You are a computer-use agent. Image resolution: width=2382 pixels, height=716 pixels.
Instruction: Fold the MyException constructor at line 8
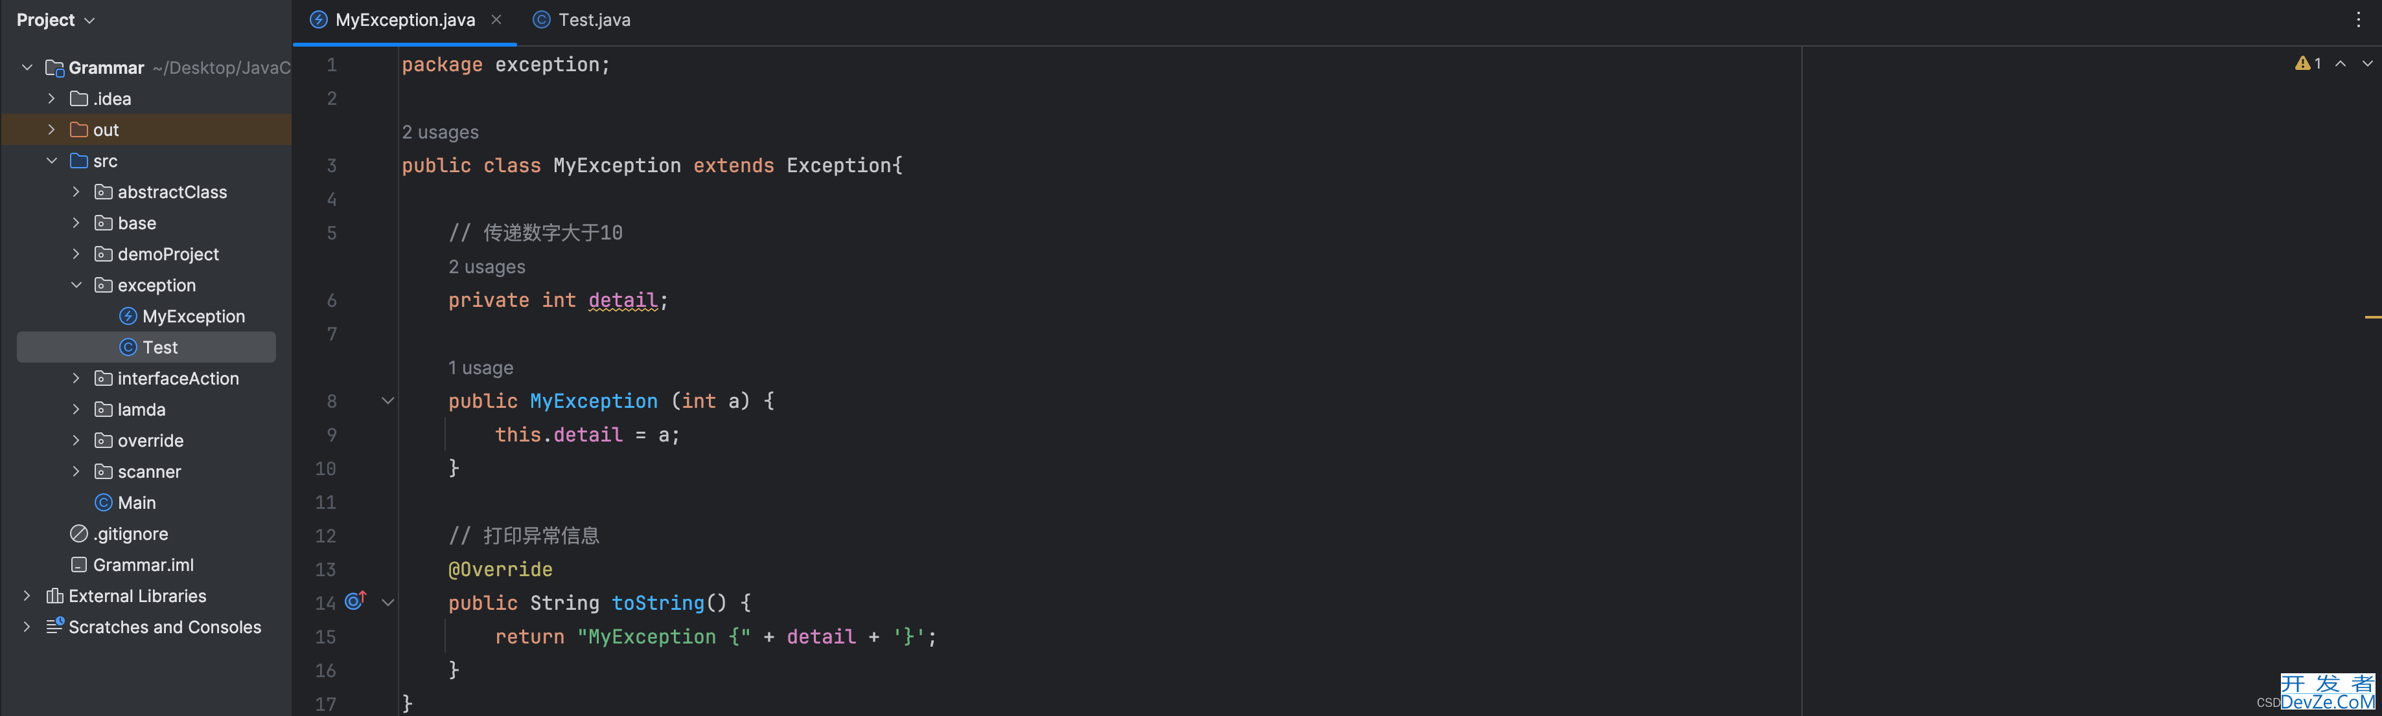tap(388, 401)
